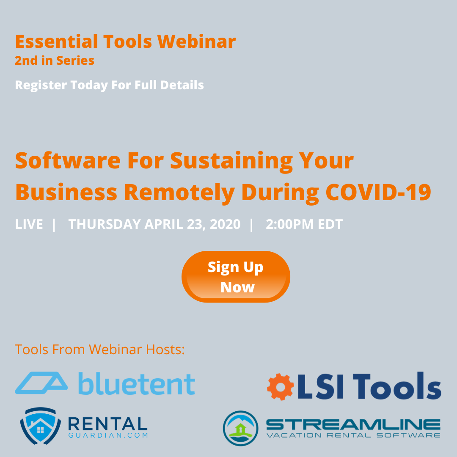457x457 pixels.
Task: Click the Sign Up Now button
Action: (236, 277)
